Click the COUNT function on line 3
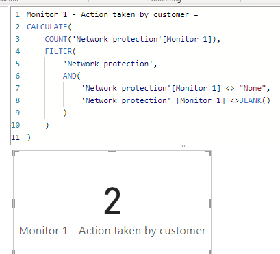The height and width of the screenshot is (254, 280). coord(56,39)
